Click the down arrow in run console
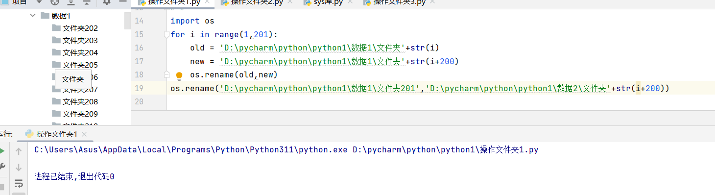 (x=19, y=168)
